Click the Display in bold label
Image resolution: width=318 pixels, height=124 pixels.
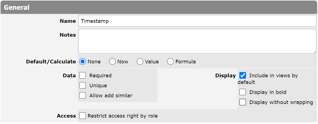[268, 92]
